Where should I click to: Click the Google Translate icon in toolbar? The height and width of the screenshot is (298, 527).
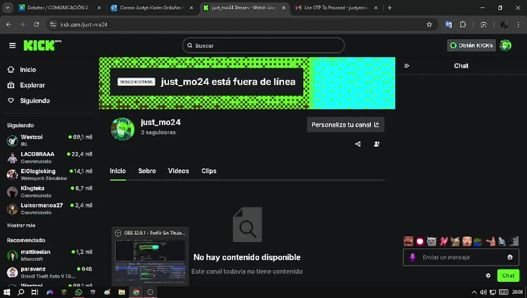coord(449,25)
